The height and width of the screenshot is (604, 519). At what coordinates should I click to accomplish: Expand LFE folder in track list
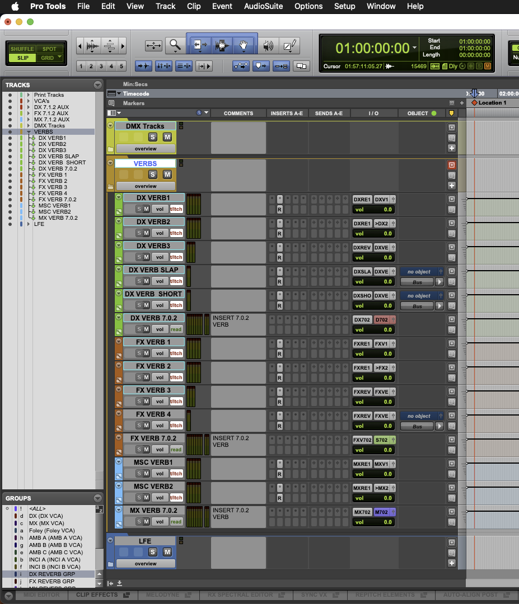29,224
